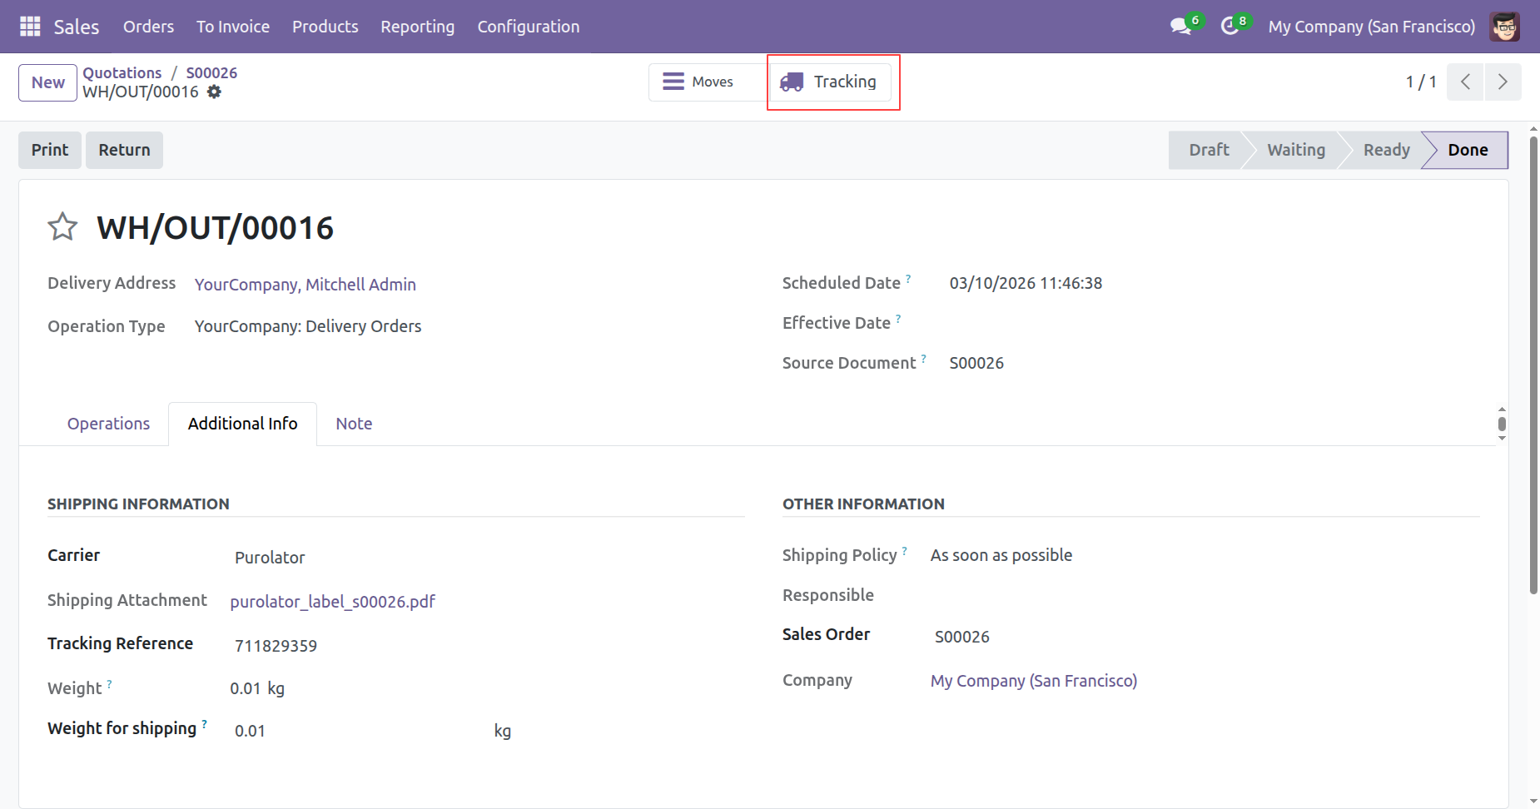This screenshot has width=1540, height=809.
Task: Open the gear actions menu beside WH/OUT/00016
Action: [x=214, y=92]
